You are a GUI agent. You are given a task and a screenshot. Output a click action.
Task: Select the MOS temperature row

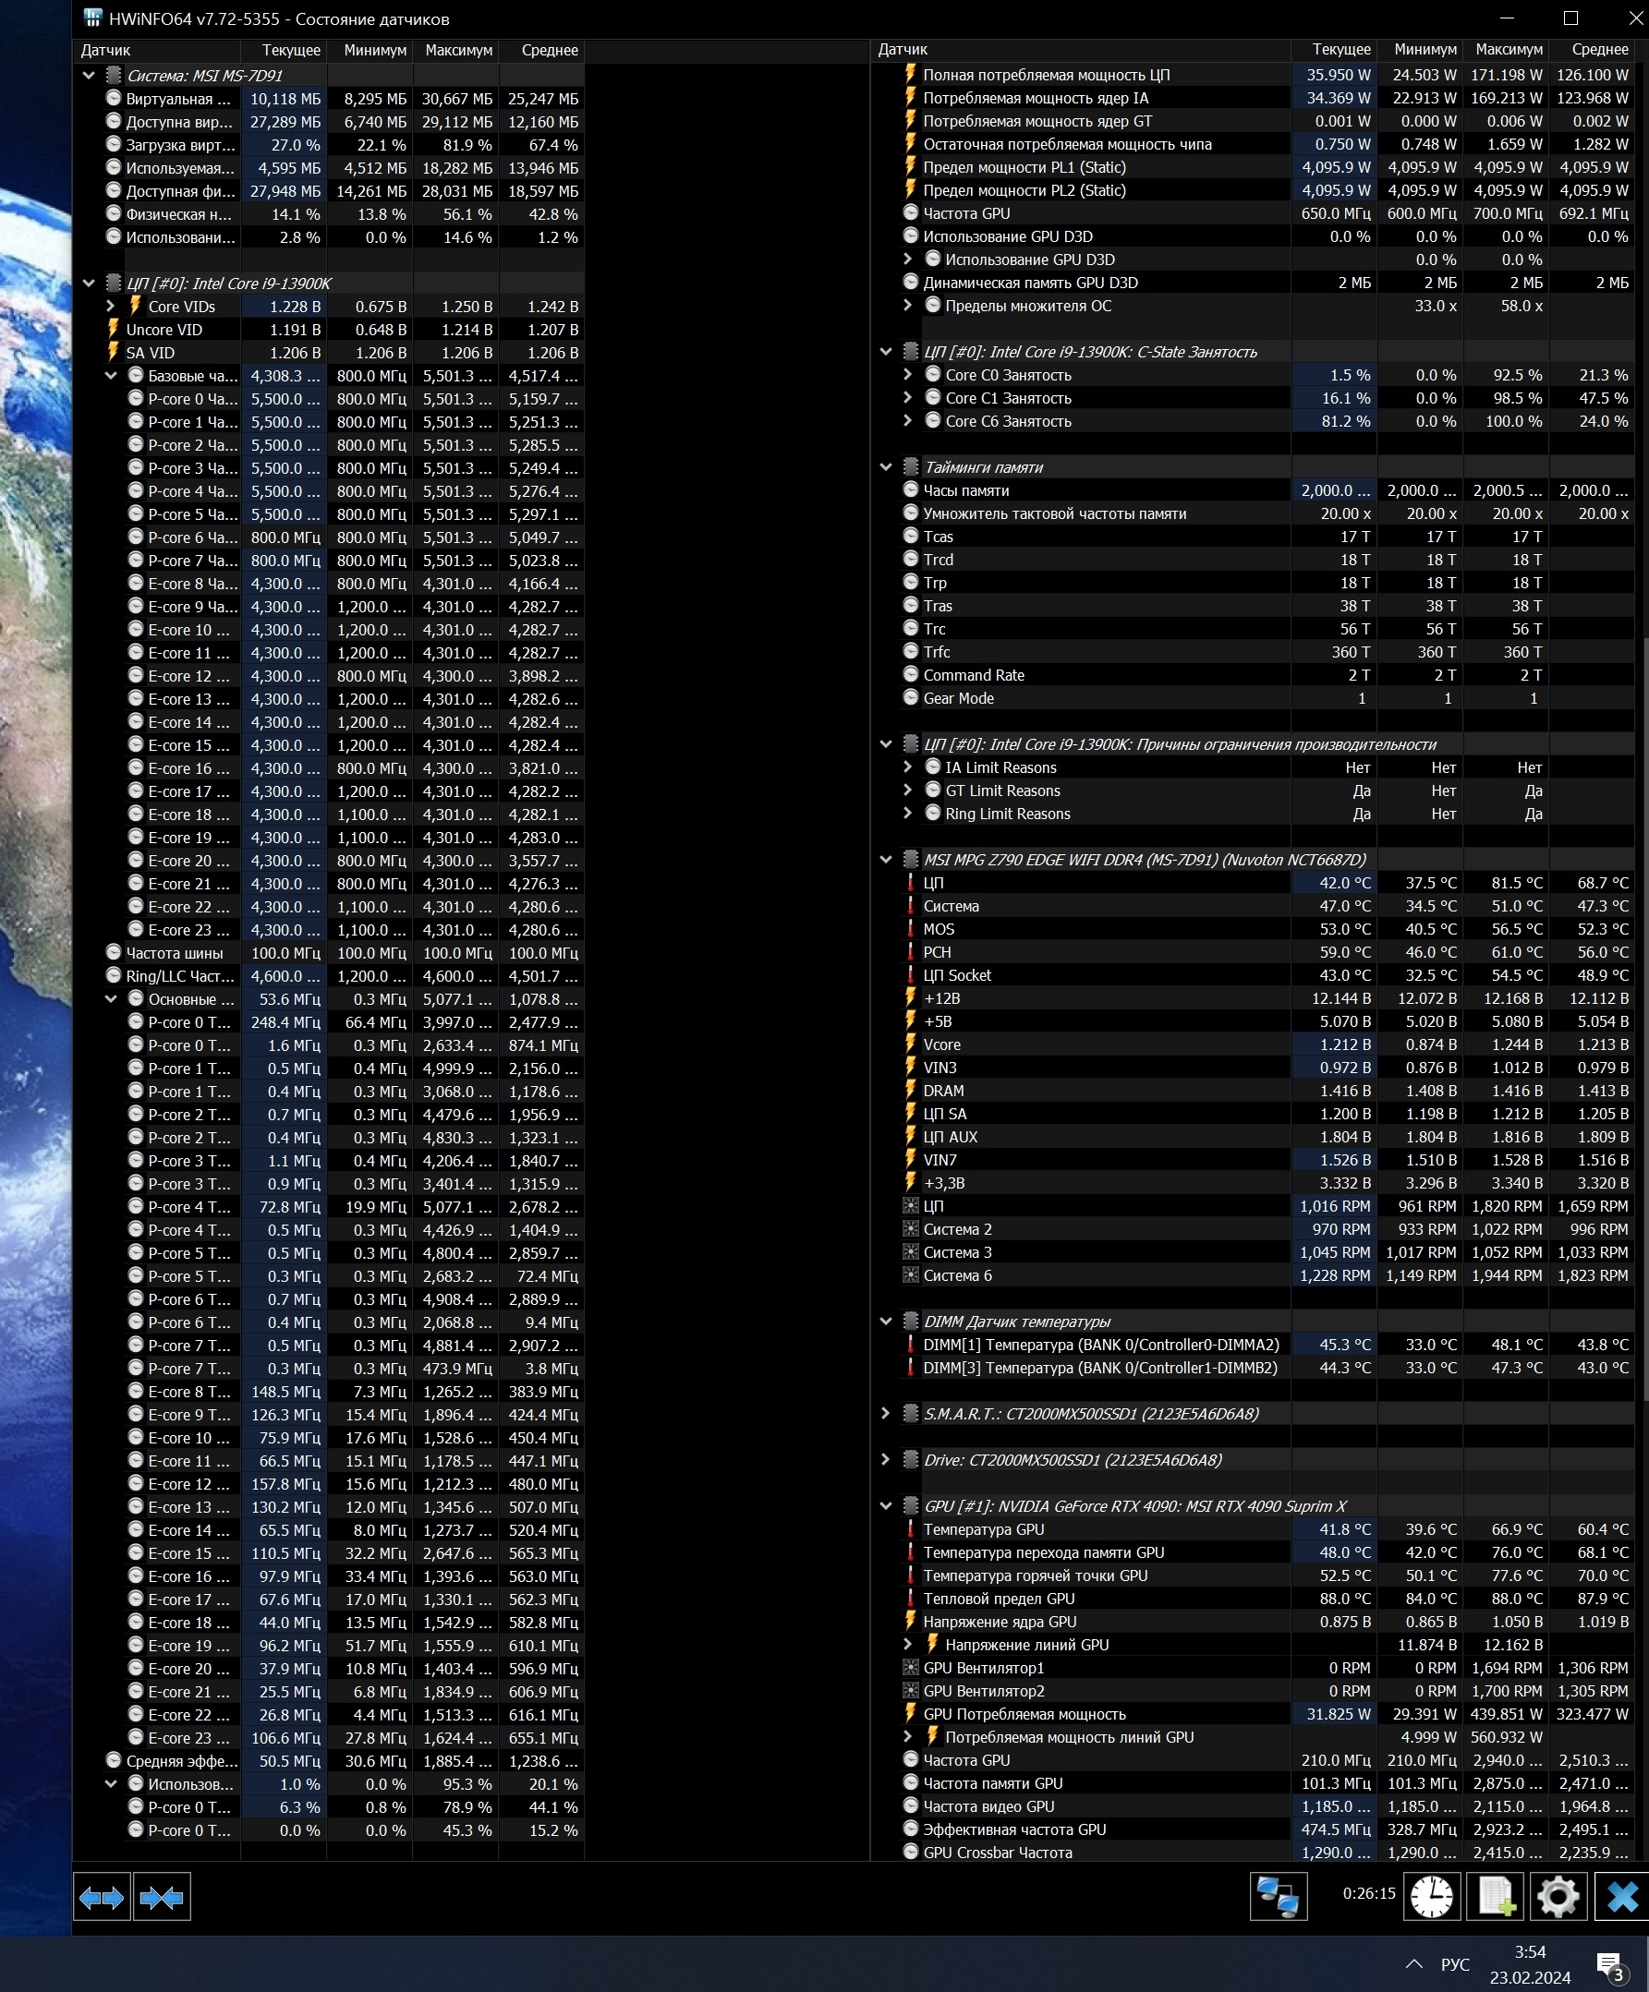[1253, 930]
